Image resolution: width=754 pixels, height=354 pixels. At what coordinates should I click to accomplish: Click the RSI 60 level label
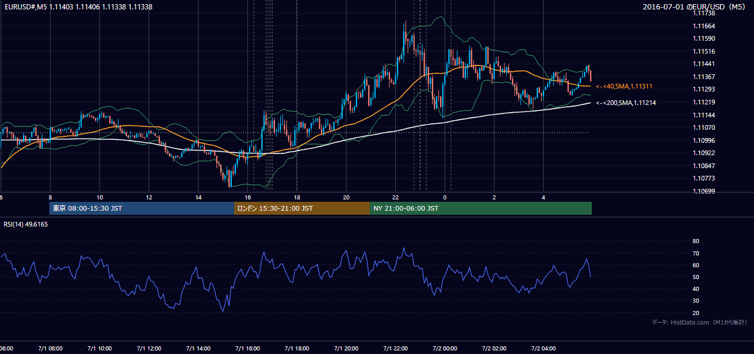(x=696, y=265)
